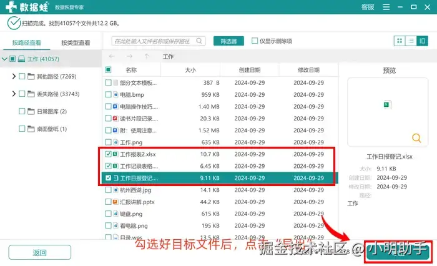The height and width of the screenshot is (266, 437).
Task: Select the 汇报讲解.pptx file name
Action: 137,202
